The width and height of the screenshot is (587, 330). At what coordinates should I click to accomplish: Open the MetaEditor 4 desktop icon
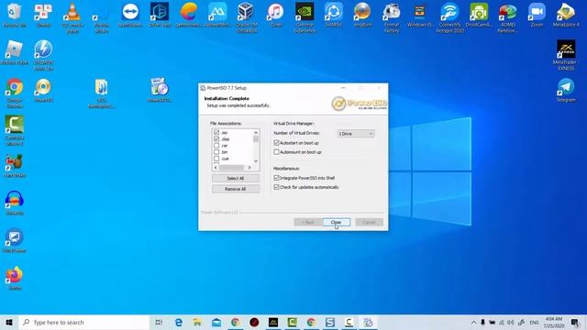coord(566,15)
